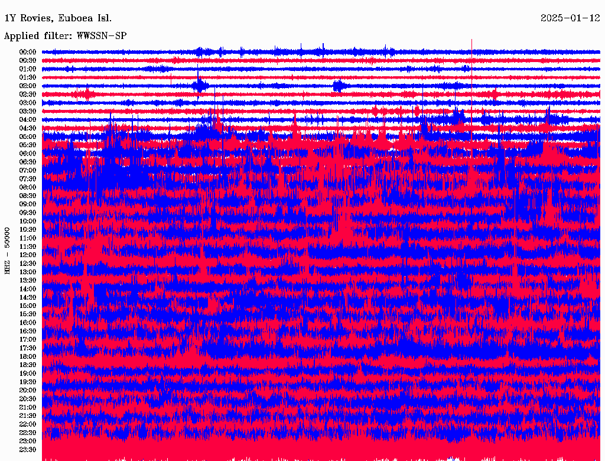Click the 13:30 time marker

pos(28,280)
